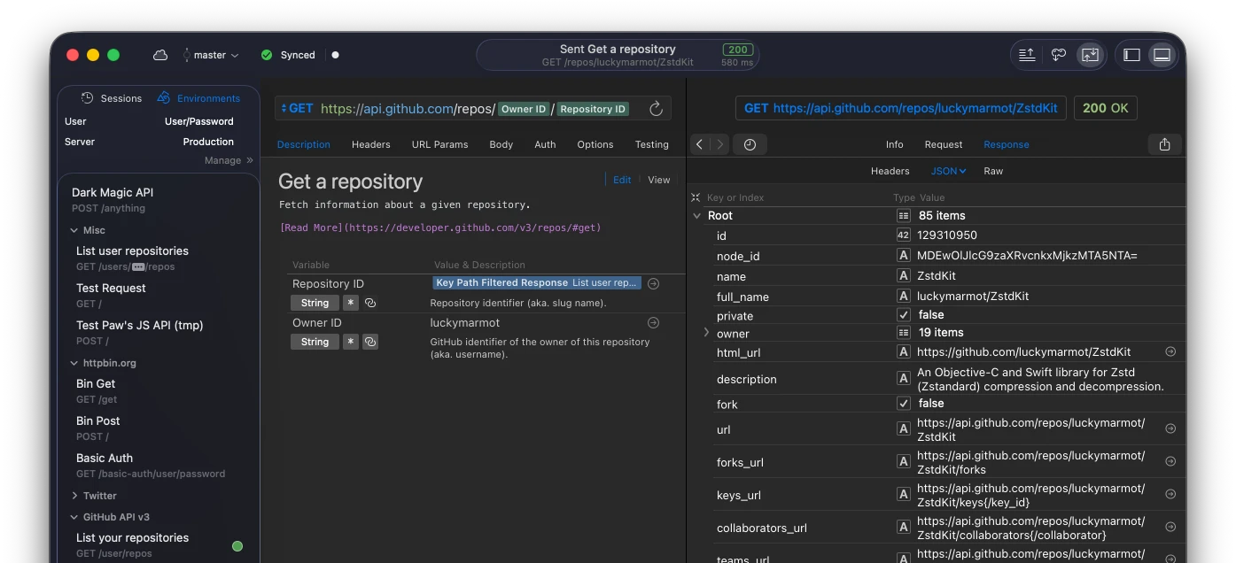Open the master branch selector
The image size is (1236, 563).
coord(211,55)
